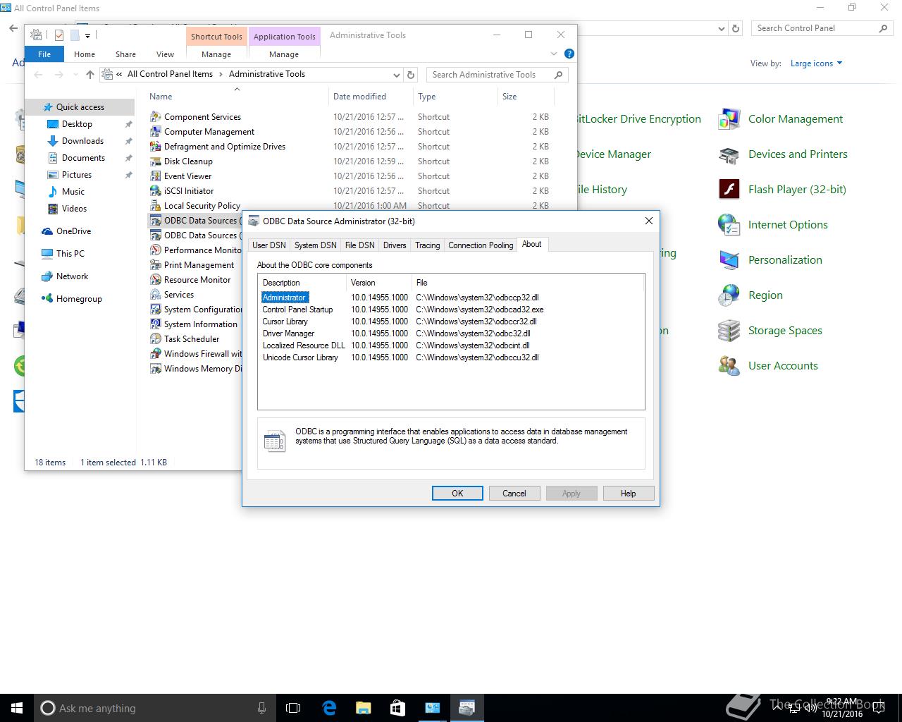Switch to the System DSN tab
The height and width of the screenshot is (722, 902).
pyautogui.click(x=315, y=245)
